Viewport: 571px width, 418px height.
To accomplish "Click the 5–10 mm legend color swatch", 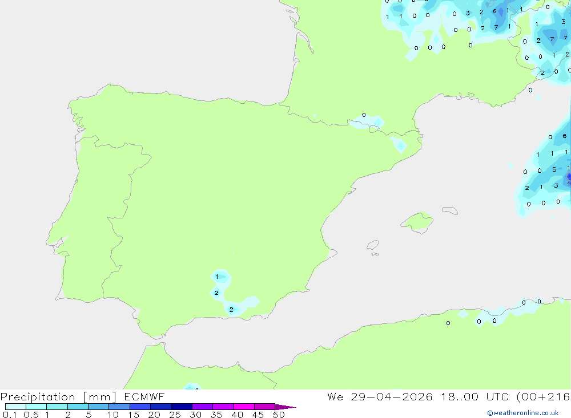I will (98, 407).
